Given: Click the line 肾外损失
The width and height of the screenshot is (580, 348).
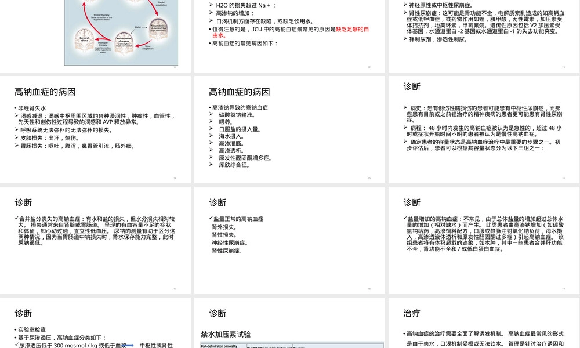Looking at the screenshot, I should coord(224,227).
